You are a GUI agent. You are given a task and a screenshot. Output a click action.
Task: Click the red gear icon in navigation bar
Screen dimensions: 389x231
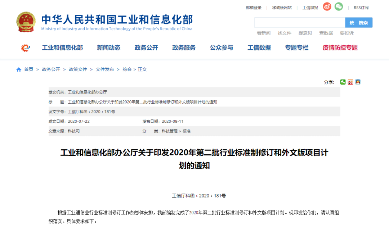26,48
